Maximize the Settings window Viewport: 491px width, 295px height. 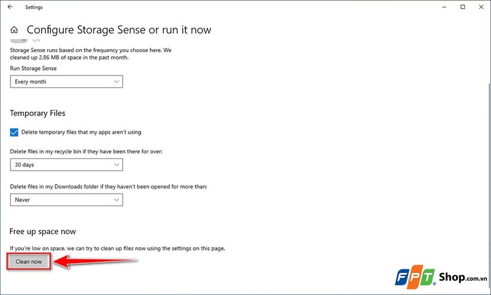tap(463, 7)
